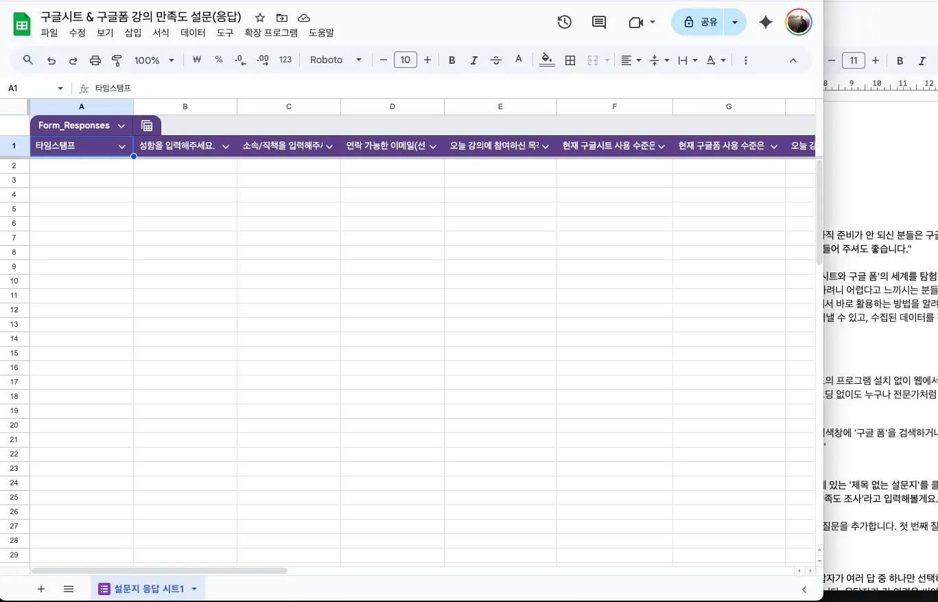The width and height of the screenshot is (938, 602).
Task: Open the text rotation dropdown
Action: tap(716, 60)
